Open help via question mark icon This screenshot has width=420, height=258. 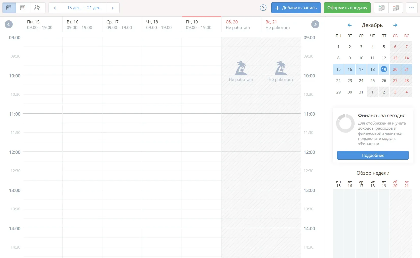[263, 8]
